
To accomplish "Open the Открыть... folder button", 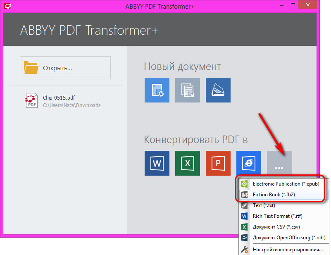I will pos(65,68).
